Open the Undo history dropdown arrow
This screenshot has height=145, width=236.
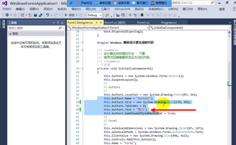[51, 15]
